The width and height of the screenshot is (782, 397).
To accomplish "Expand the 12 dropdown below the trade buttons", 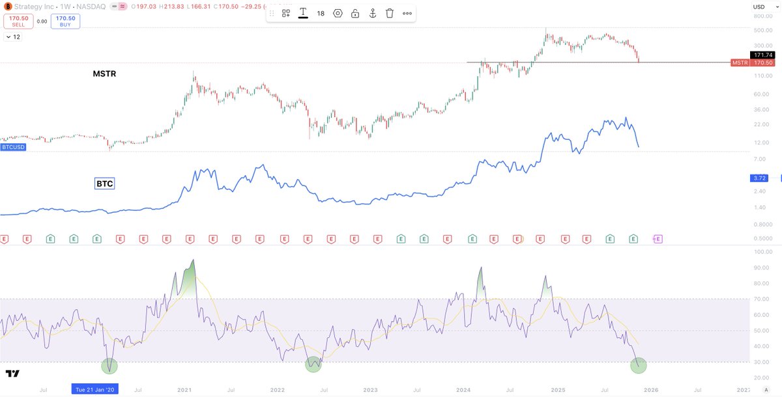I will 12,37.
